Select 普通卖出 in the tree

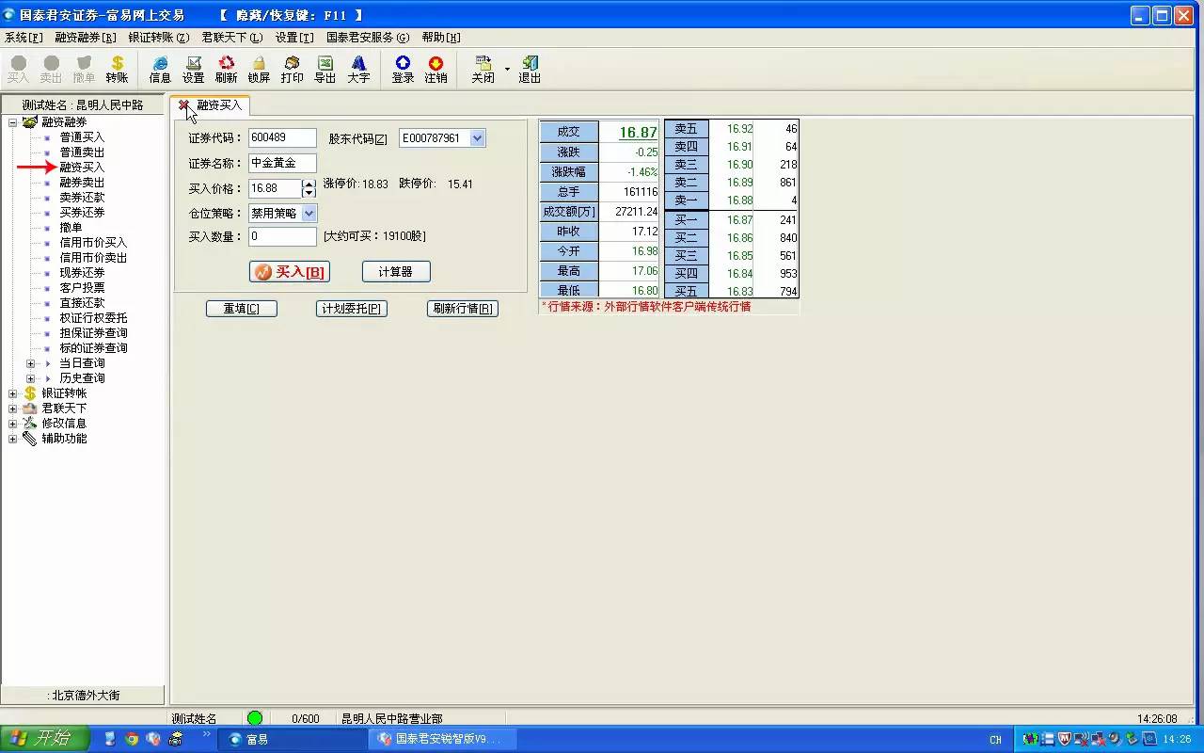82,152
